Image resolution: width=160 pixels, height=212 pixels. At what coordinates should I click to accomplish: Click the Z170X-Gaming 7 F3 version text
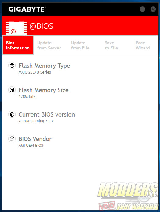pyautogui.click(x=35, y=121)
